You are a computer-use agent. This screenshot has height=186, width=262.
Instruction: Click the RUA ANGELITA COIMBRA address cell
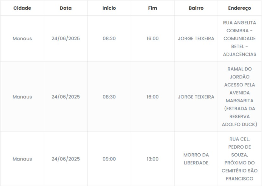[x=239, y=39]
